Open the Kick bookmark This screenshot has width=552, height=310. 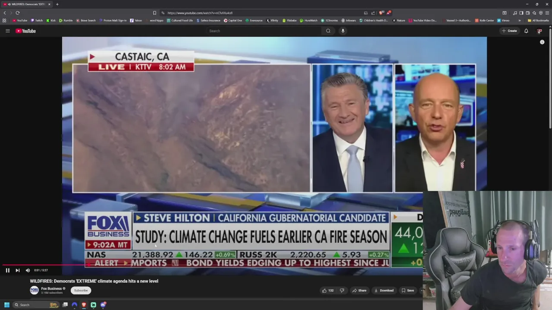51,20
